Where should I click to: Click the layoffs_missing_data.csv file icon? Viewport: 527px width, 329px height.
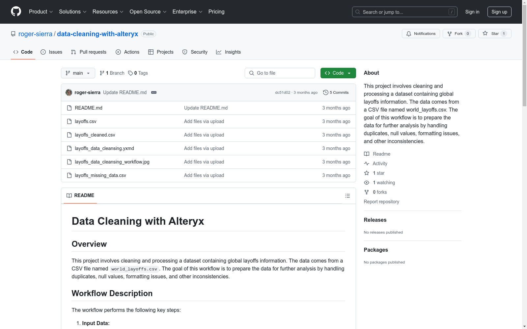click(x=69, y=175)
